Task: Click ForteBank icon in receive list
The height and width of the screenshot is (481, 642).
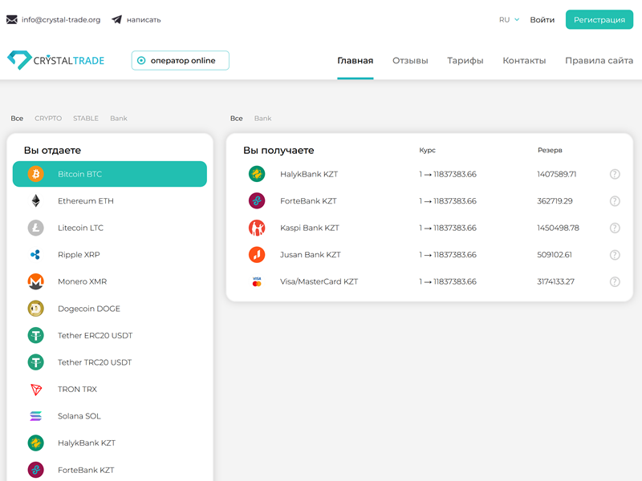Action: pos(257,201)
